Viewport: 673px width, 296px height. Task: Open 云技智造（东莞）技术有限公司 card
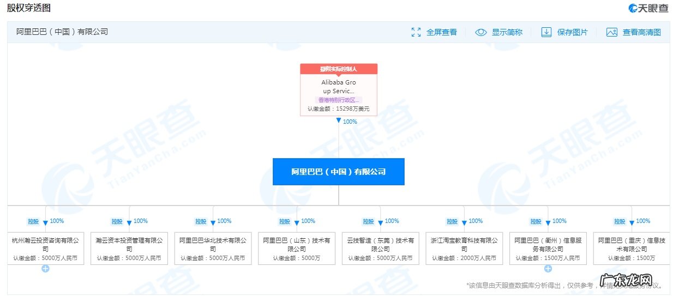point(381,248)
